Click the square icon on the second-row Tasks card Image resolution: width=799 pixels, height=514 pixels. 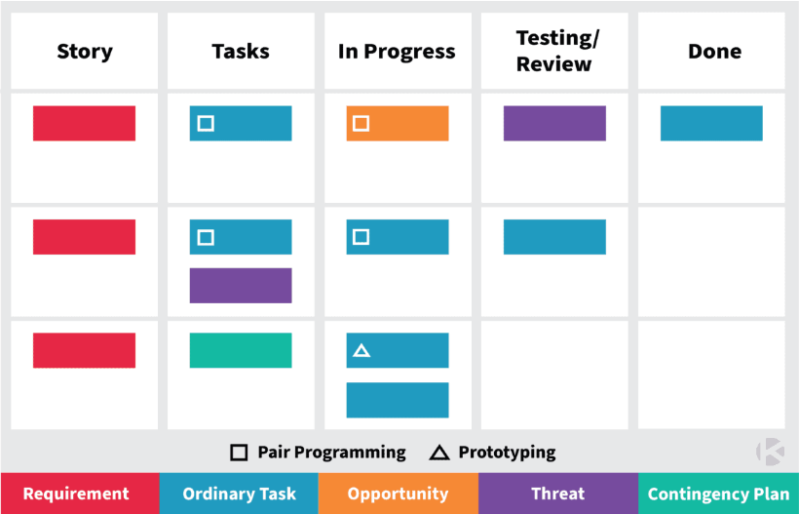click(206, 237)
